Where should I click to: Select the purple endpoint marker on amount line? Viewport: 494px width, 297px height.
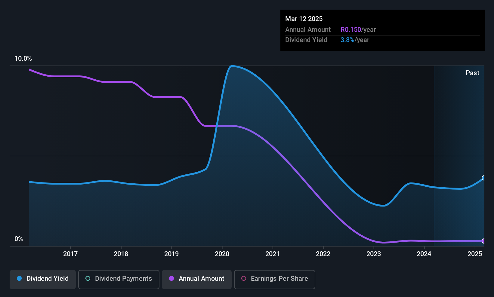[484, 241]
